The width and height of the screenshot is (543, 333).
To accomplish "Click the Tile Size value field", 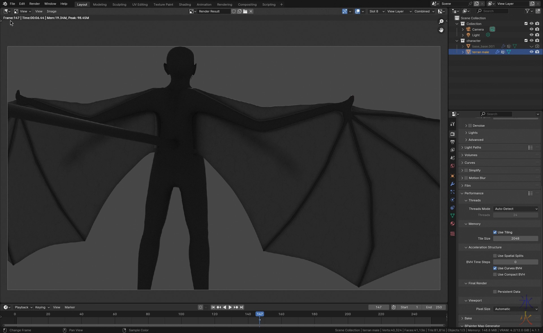I will pyautogui.click(x=515, y=239).
